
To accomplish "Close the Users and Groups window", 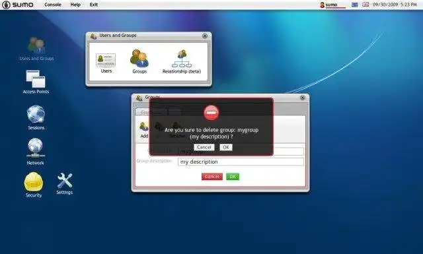I will (205, 36).
